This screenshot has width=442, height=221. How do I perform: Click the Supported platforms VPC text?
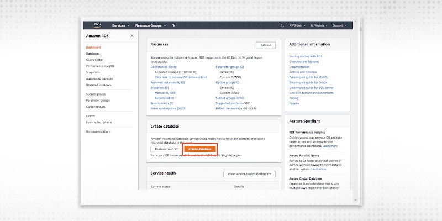pos(233,103)
